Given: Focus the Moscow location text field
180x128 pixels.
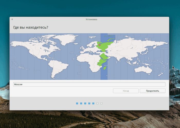Looking at the screenshot, I should tap(89, 84).
